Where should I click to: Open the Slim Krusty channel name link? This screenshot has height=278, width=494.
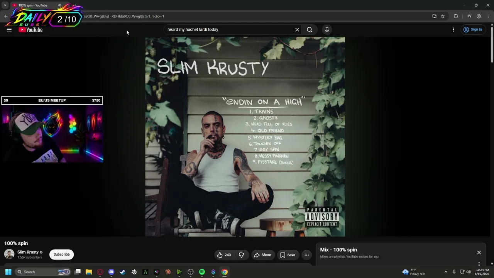point(28,252)
